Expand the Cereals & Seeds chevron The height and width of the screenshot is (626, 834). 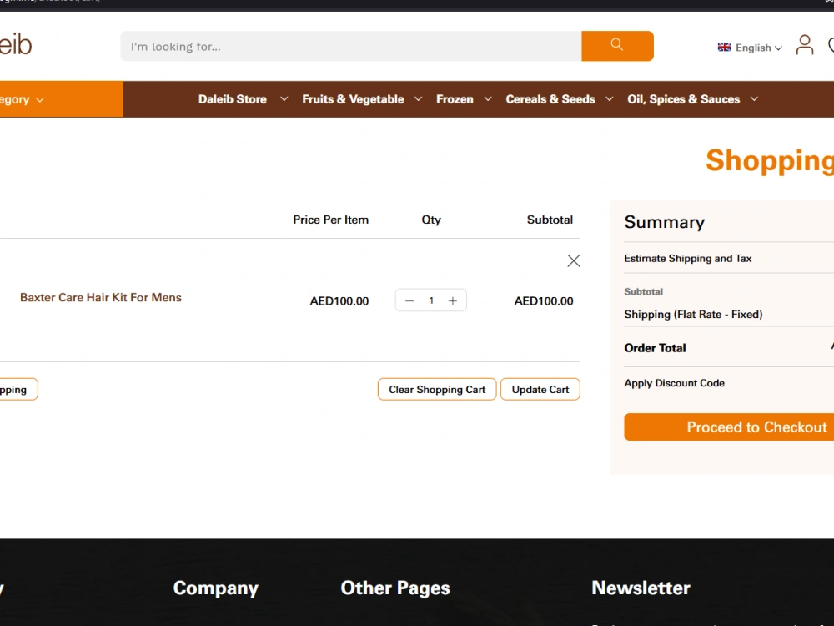tap(610, 99)
